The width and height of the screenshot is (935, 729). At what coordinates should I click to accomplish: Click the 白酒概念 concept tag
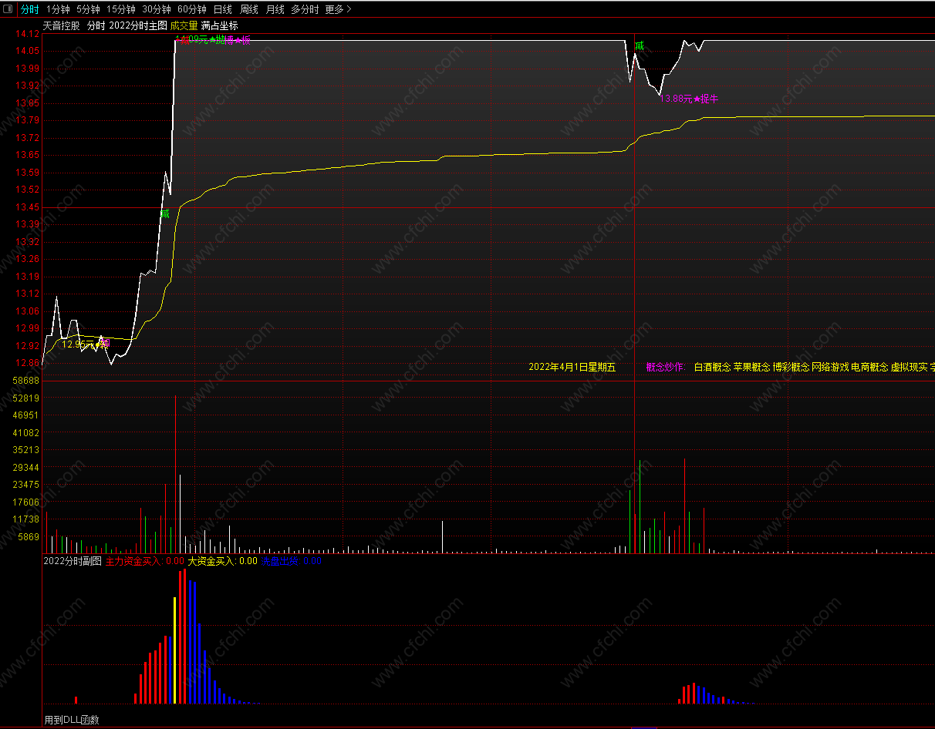coord(712,367)
